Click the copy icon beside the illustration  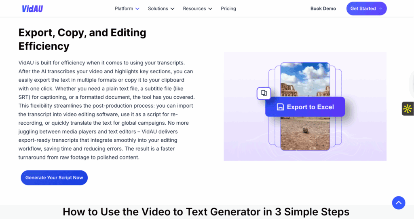pos(264,93)
